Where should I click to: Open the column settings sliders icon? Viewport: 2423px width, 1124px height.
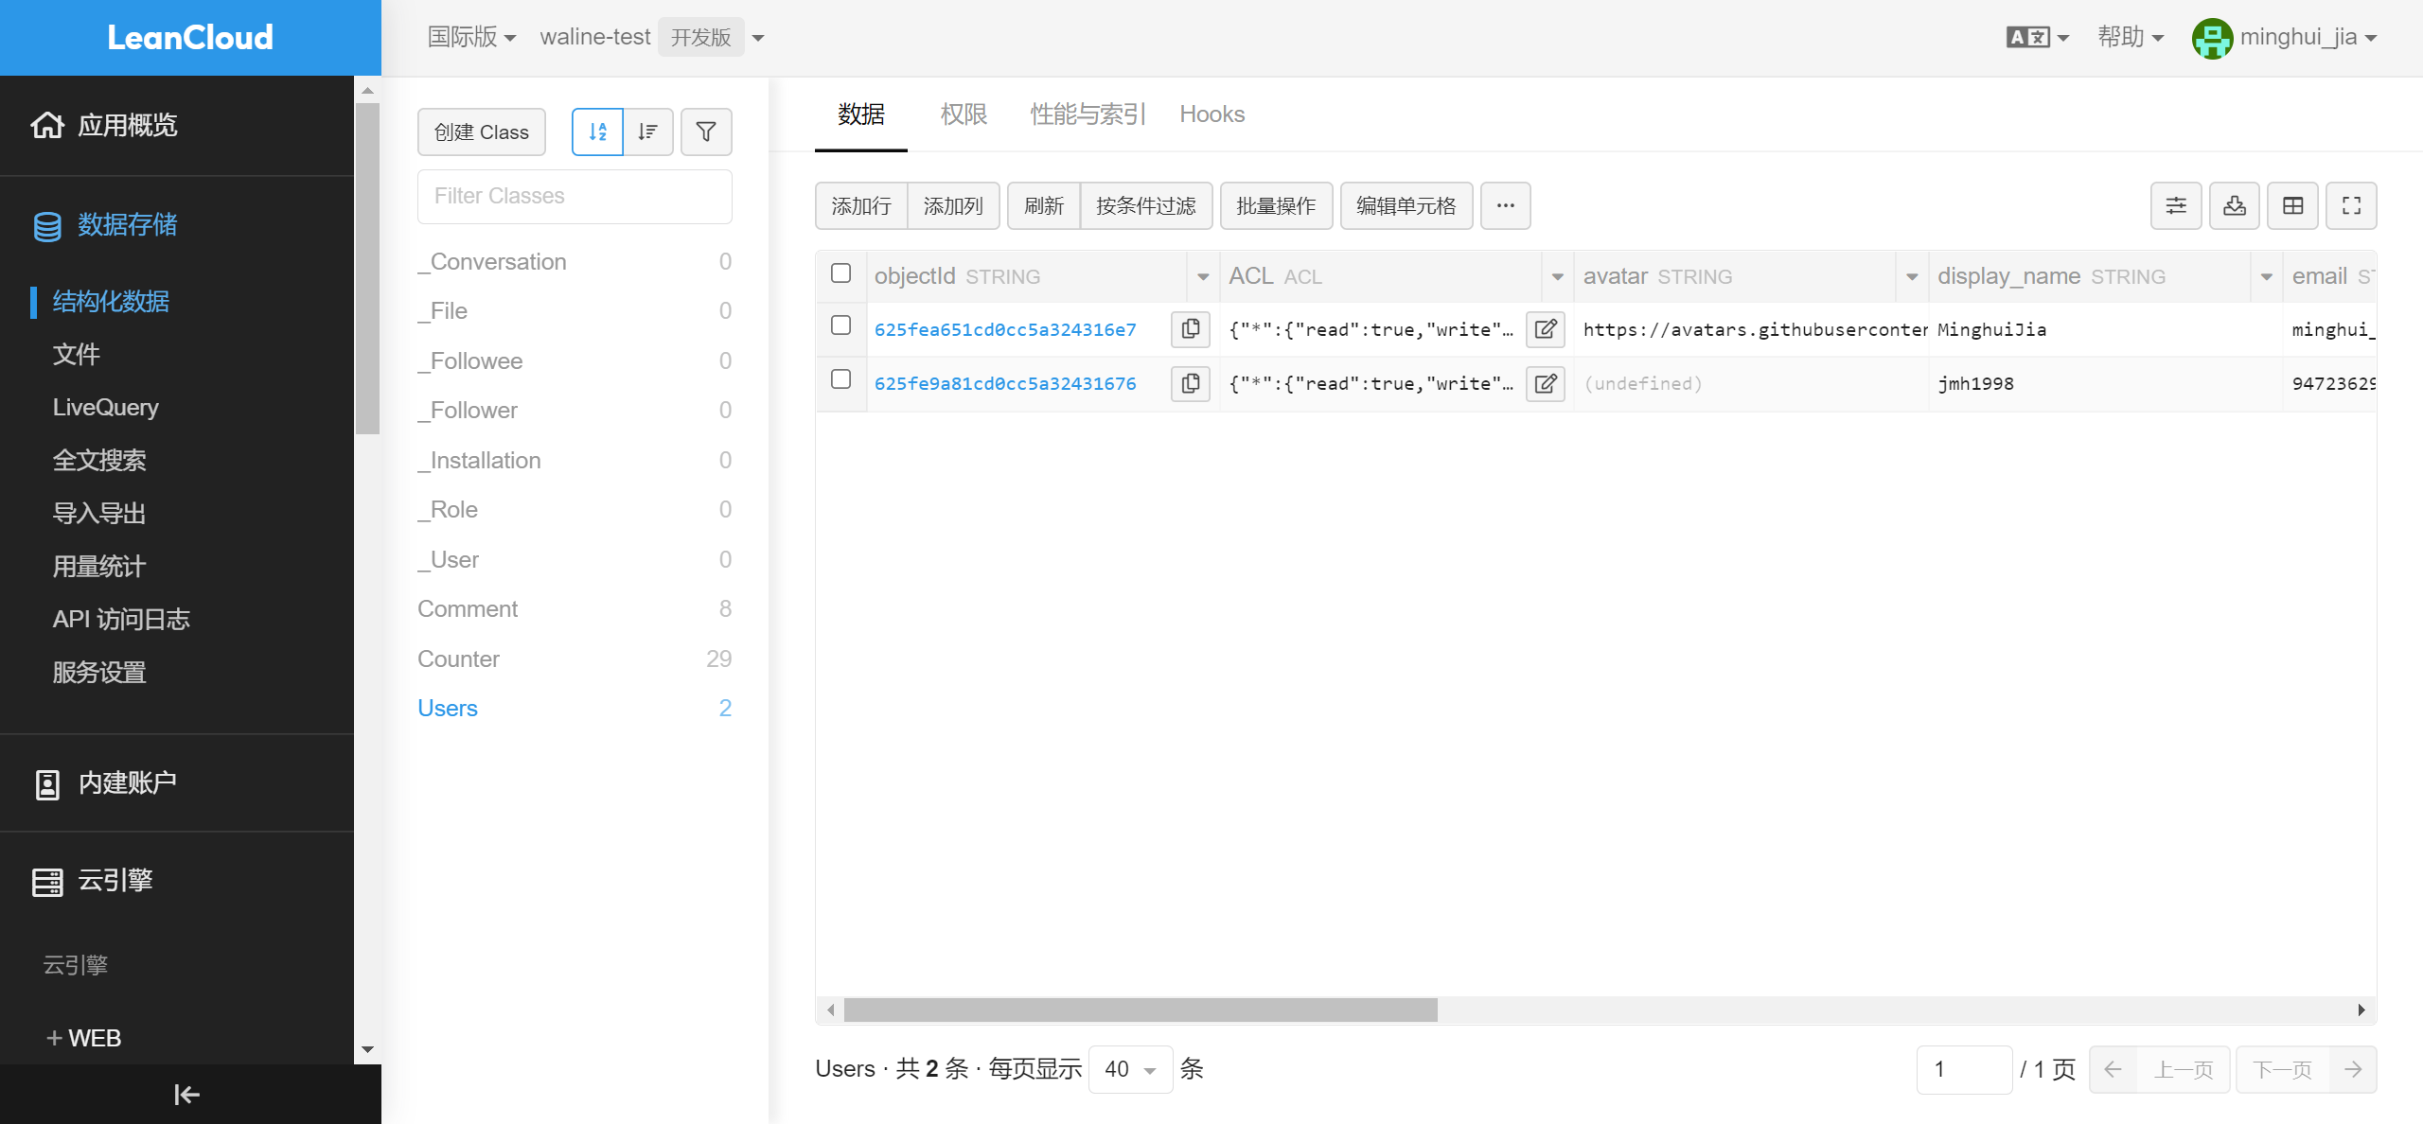2176,205
